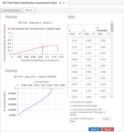The image size is (124, 132).
Task: Click the Export button
Action: (x=71, y=17)
